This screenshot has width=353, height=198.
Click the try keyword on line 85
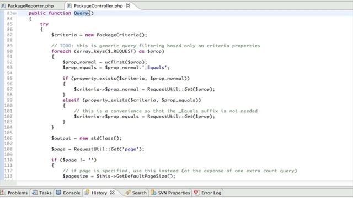[44, 24]
